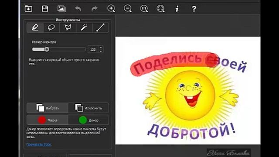Redo the last action
This screenshot has height=157, width=279.
(95, 9)
